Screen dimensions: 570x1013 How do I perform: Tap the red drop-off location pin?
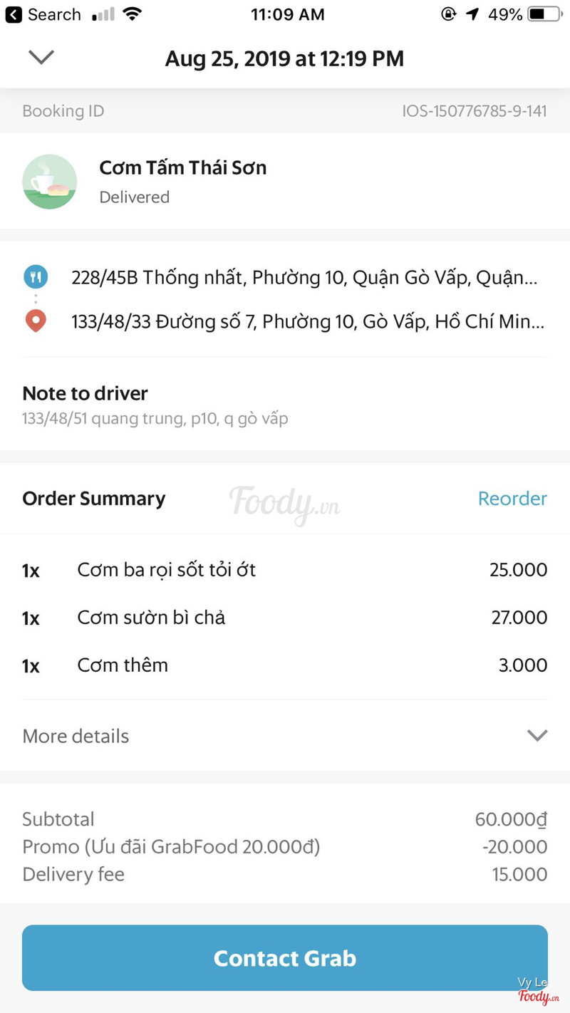pyautogui.click(x=36, y=321)
